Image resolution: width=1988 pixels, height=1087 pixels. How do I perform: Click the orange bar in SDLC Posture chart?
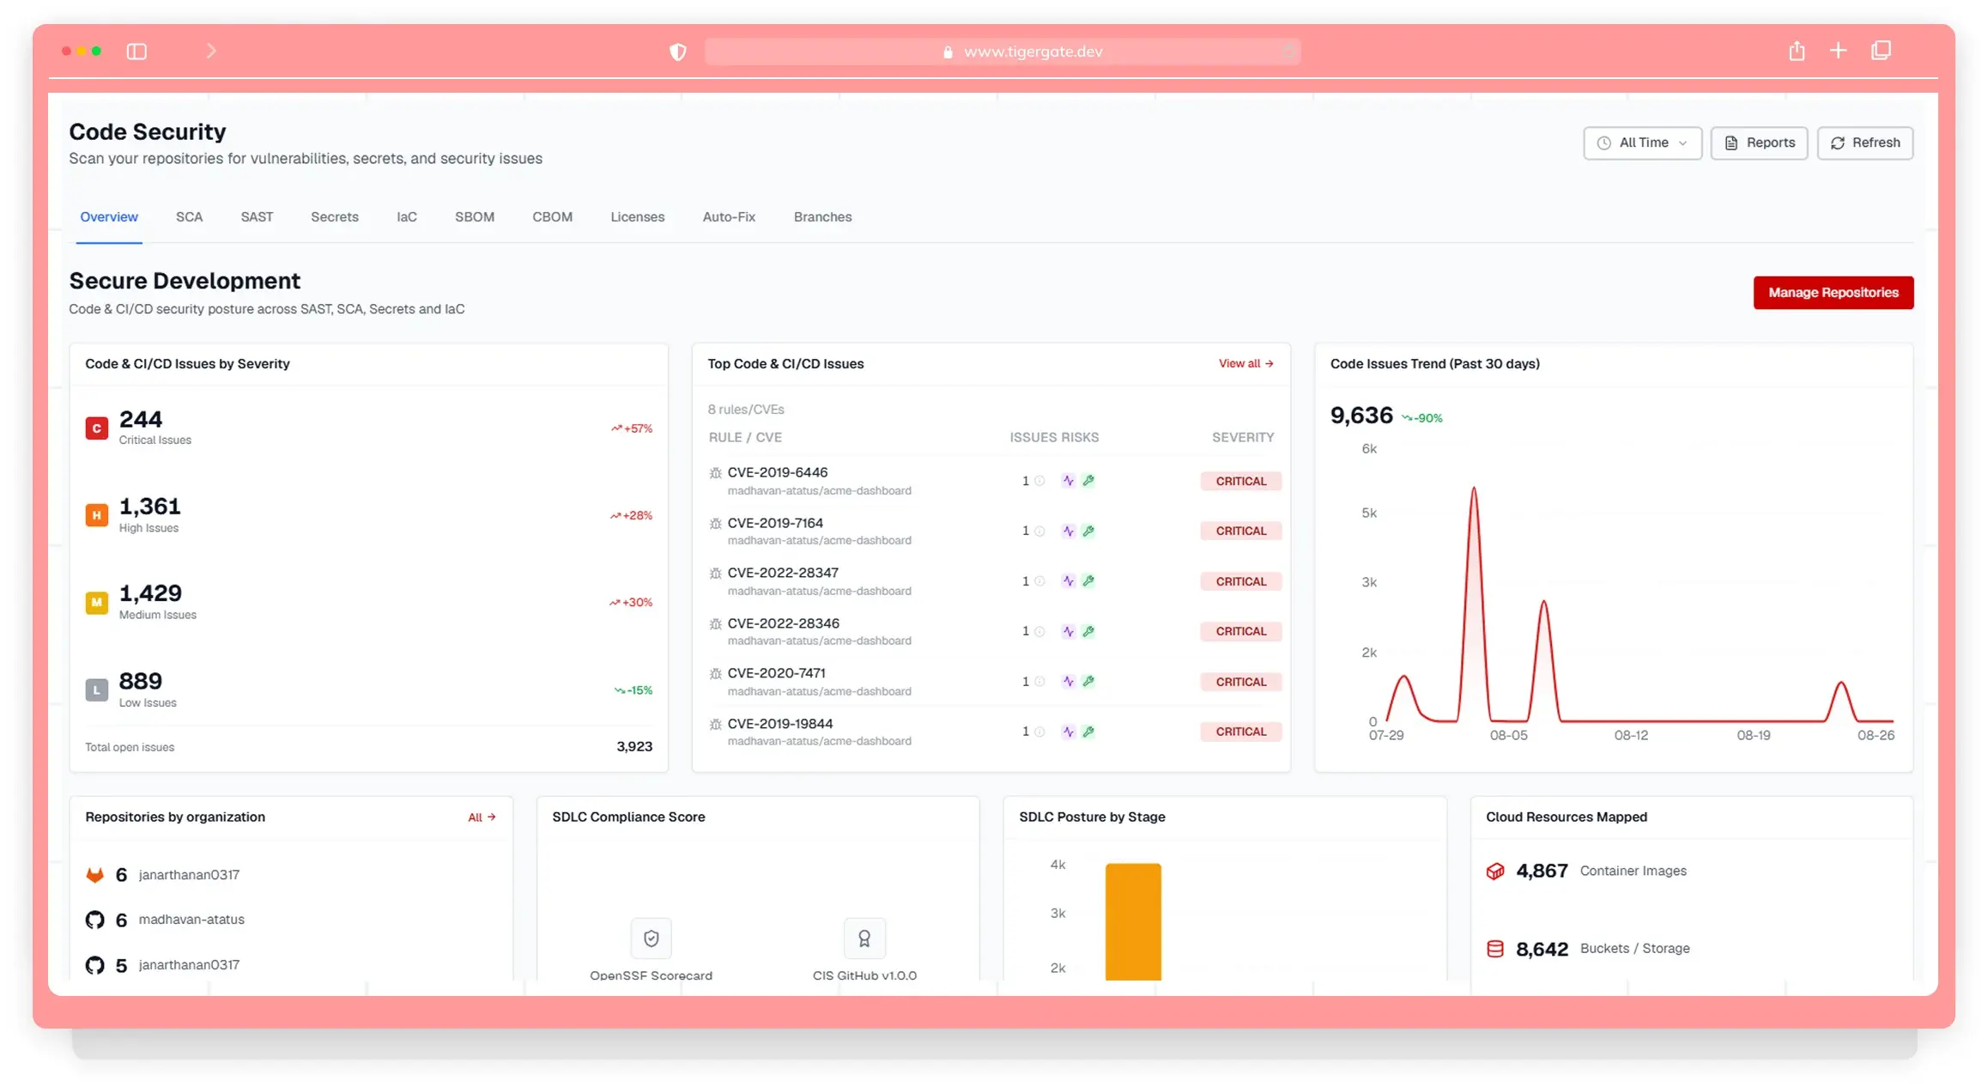(1133, 921)
